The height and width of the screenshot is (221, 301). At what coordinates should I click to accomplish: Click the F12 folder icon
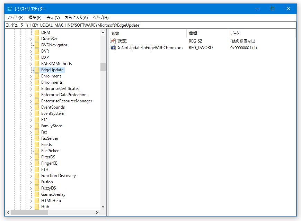pos(37,120)
